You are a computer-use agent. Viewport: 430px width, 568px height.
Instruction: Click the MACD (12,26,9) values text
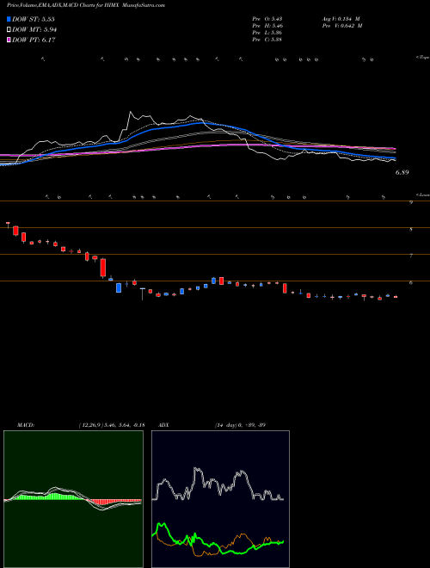tap(112, 425)
